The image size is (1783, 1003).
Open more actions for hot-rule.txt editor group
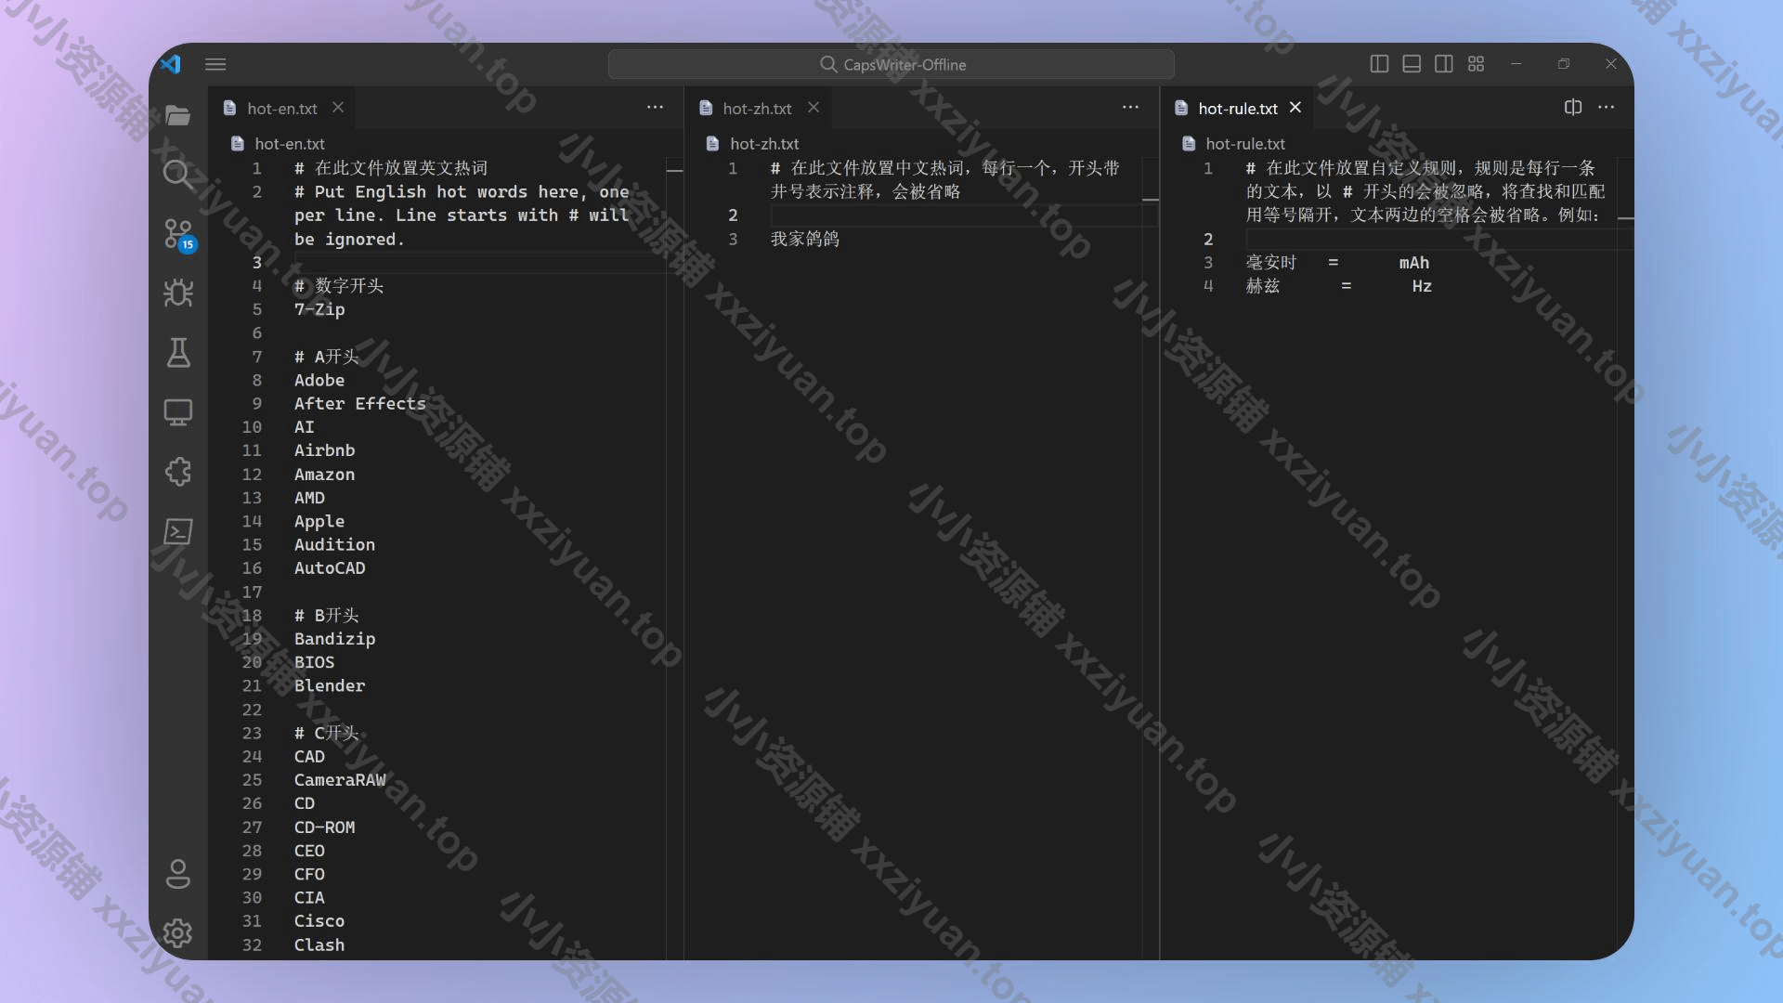[x=1607, y=107]
